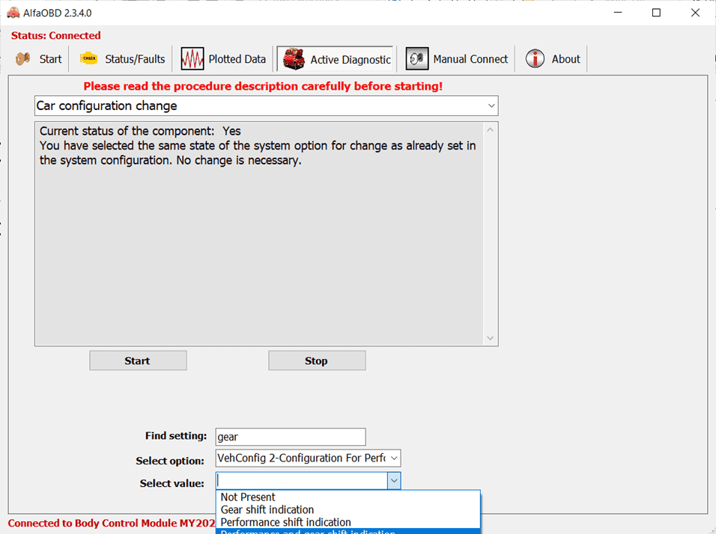Collapse the Select value dropdown arrow
The width and height of the screenshot is (716, 534).
(x=394, y=481)
